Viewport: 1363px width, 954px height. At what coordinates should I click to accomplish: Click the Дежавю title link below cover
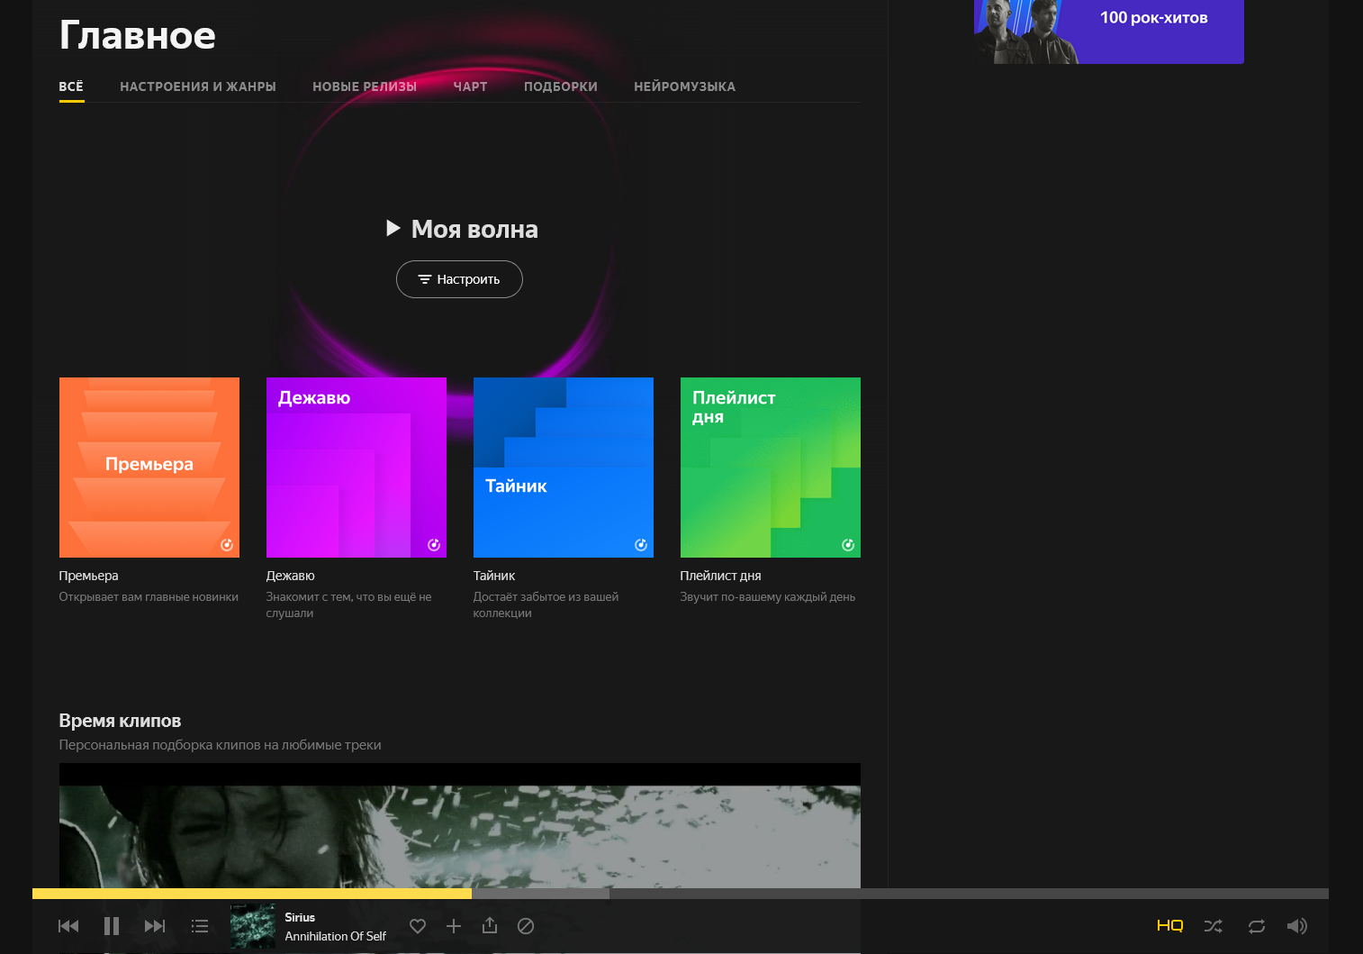pyautogui.click(x=290, y=576)
